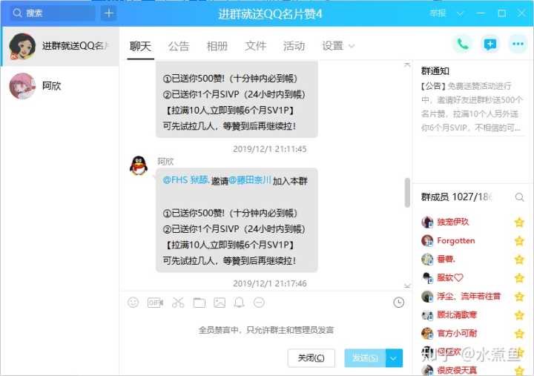Click the bell icon in the input toolbar
Screen dimensions: 534x376
click(x=239, y=302)
